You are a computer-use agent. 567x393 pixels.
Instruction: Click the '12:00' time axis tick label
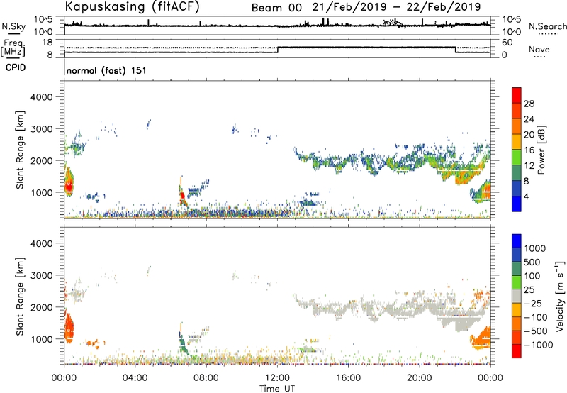tap(277, 378)
